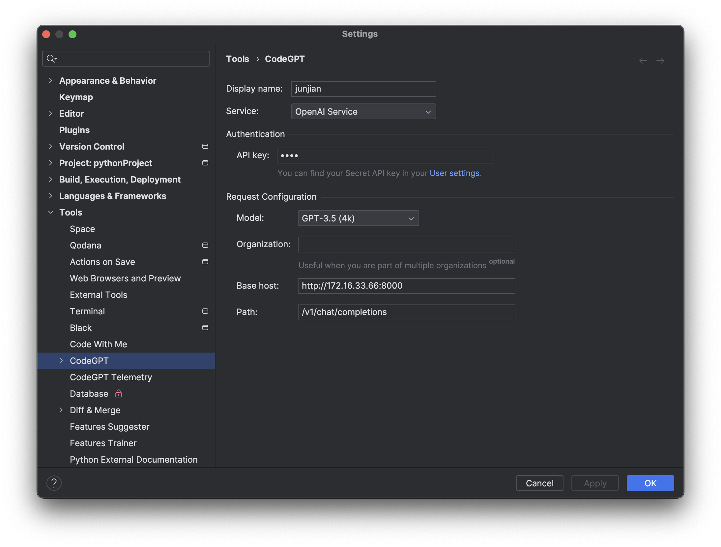Expand Appearance & Behavior section
Screen dimensions: 721x547
(50, 80)
